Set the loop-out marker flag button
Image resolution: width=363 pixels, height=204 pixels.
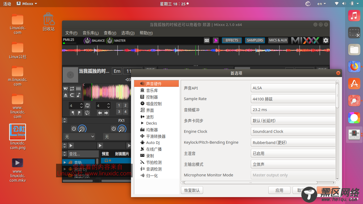tap(79, 113)
